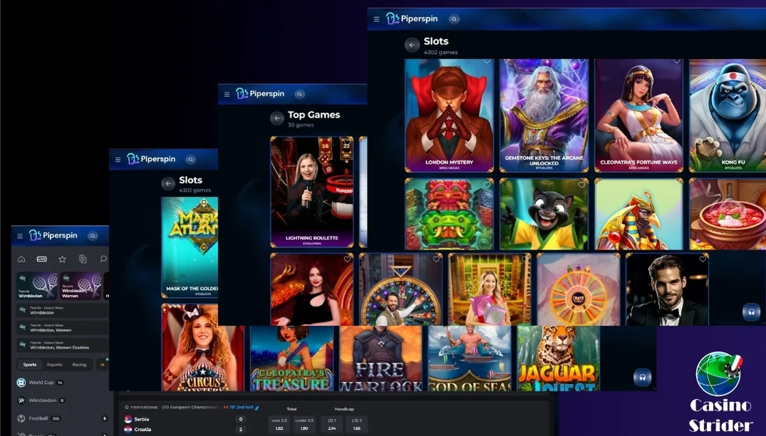
Task: Open Circus Mystery slot
Action: (x=203, y=347)
